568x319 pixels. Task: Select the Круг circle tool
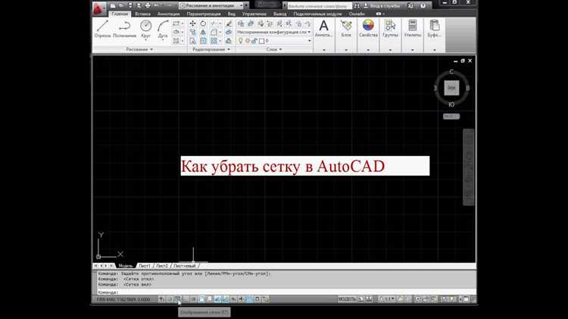pos(145,27)
